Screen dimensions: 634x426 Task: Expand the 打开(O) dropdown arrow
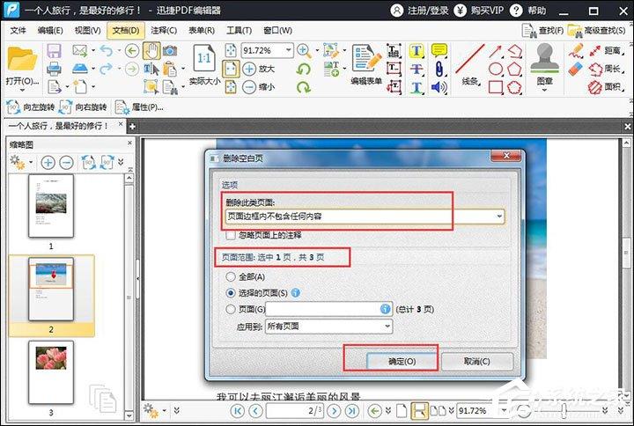22,90
